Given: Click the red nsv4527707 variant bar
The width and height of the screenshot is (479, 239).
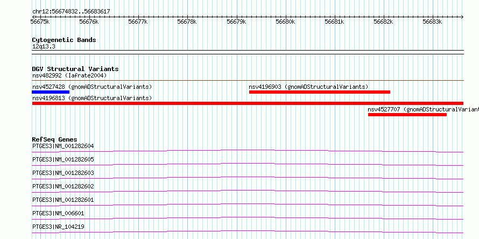Looking at the screenshot, I should (x=407, y=115).
